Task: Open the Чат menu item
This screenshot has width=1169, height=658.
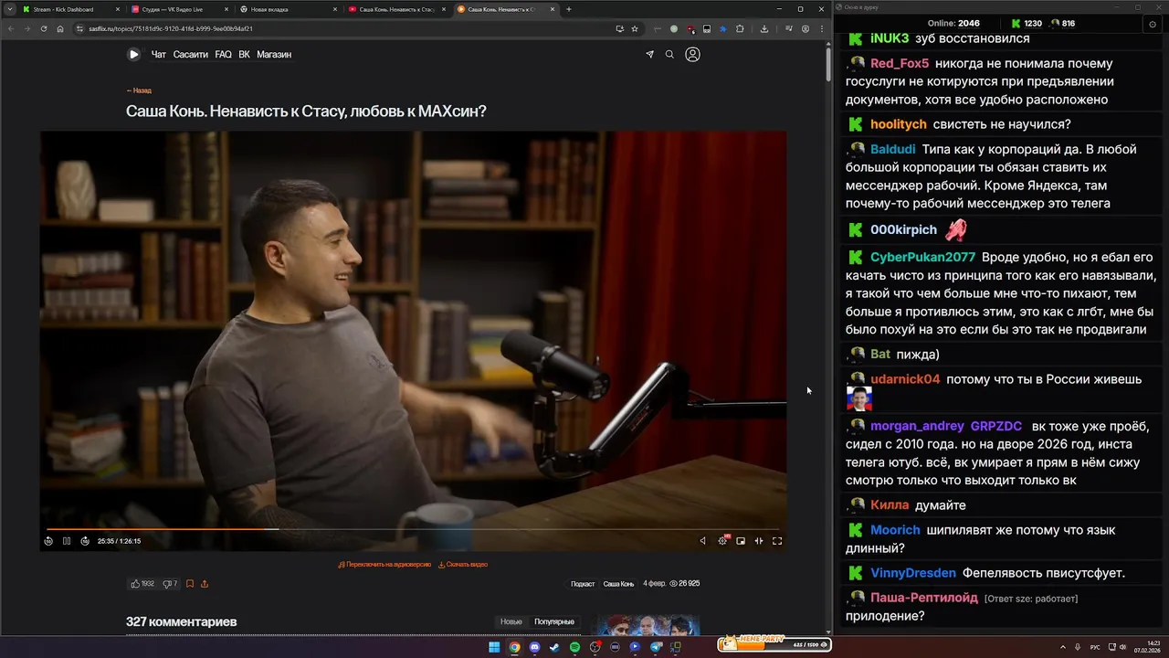Action: click(158, 54)
